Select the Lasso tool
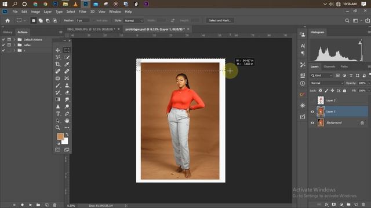The image size is (371, 208). (x=57, y=57)
